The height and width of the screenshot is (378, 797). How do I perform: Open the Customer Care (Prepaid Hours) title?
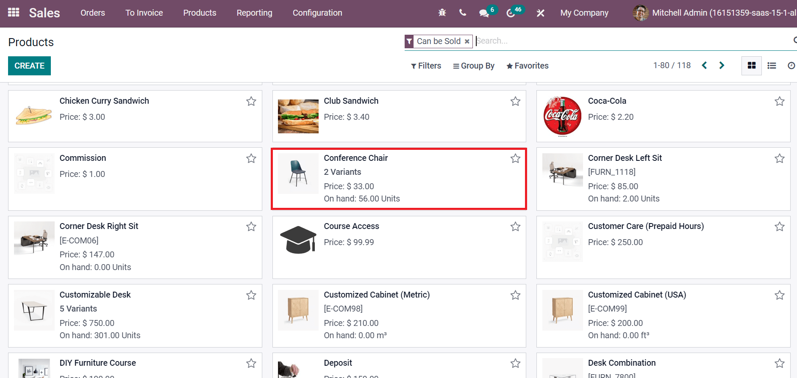tap(646, 226)
